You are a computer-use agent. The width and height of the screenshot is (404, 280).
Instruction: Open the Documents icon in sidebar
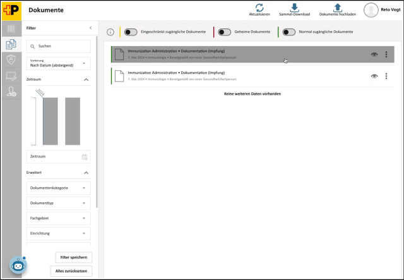(x=11, y=44)
